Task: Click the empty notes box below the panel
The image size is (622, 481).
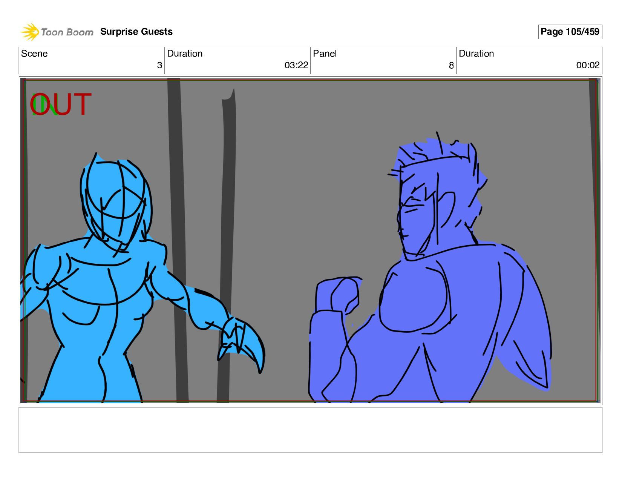Action: [310, 430]
